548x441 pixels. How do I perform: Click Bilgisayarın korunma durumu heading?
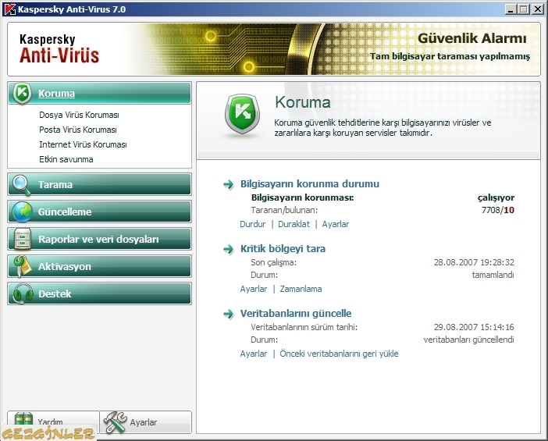tap(310, 183)
